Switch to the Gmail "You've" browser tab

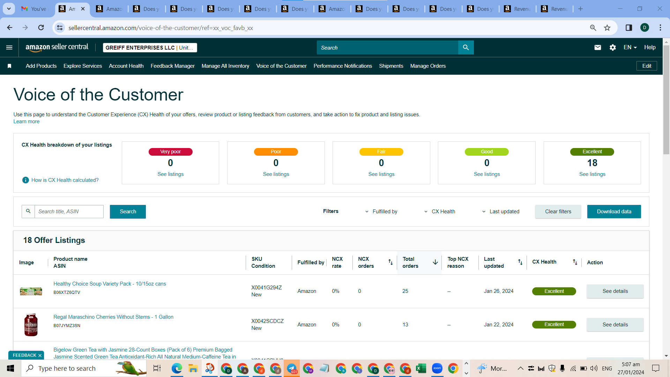[34, 9]
